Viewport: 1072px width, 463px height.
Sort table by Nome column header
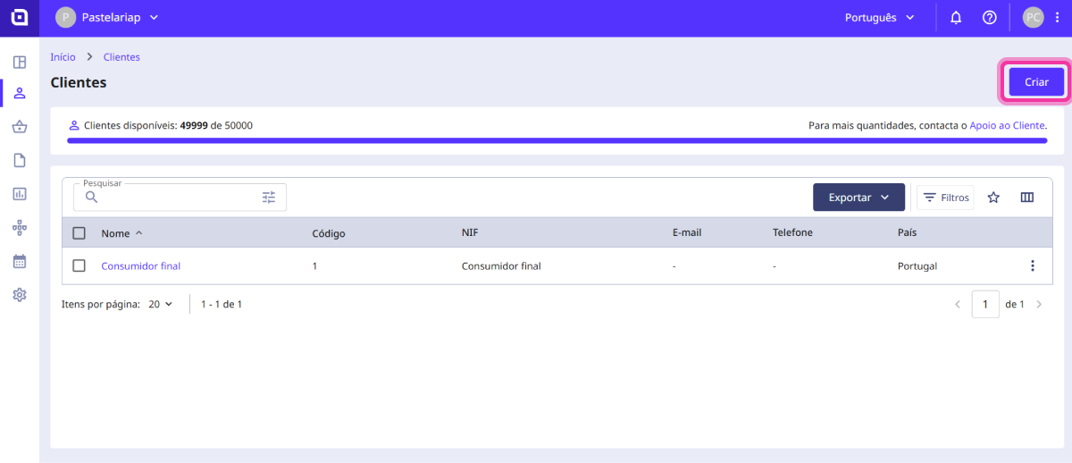click(x=116, y=233)
